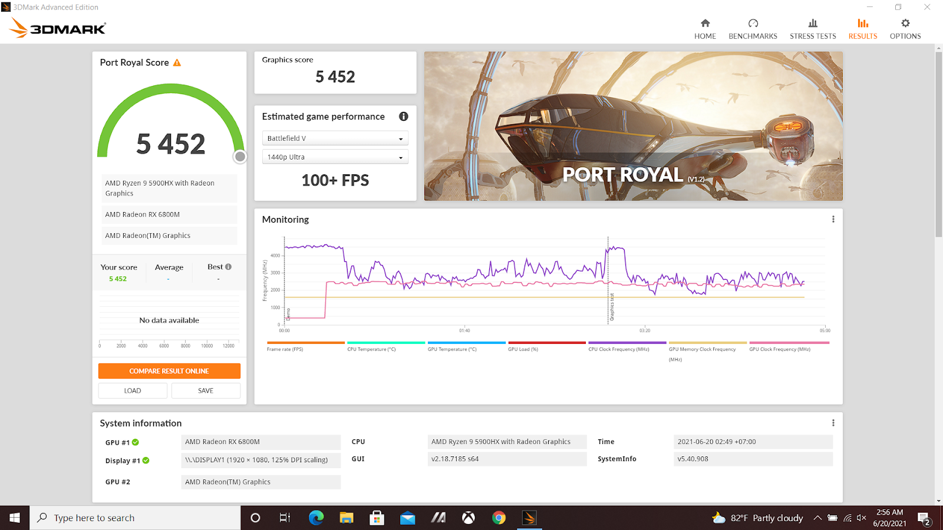Click the Time value 2021-06-20 02:49

[x=753, y=442]
